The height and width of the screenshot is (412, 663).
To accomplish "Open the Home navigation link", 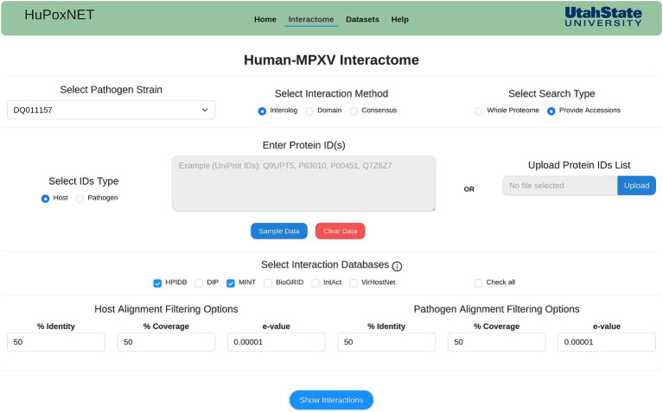I will [x=265, y=20].
